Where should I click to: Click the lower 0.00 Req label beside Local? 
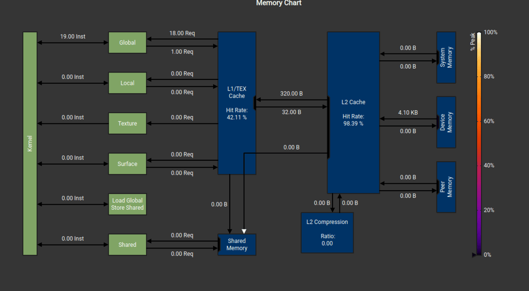point(182,92)
